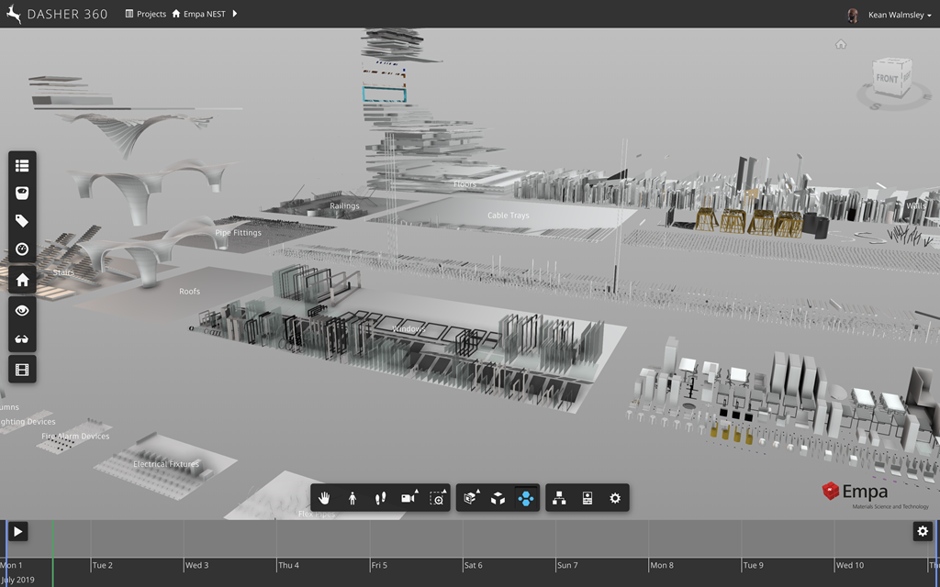Click the footsteps icon in bottom toolbar
Screen dimensions: 940x587
click(x=380, y=498)
